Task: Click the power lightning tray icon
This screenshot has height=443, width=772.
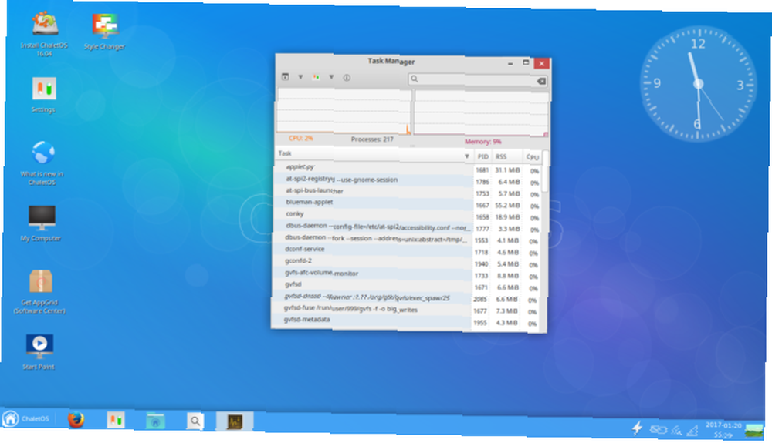Action: pos(637,428)
